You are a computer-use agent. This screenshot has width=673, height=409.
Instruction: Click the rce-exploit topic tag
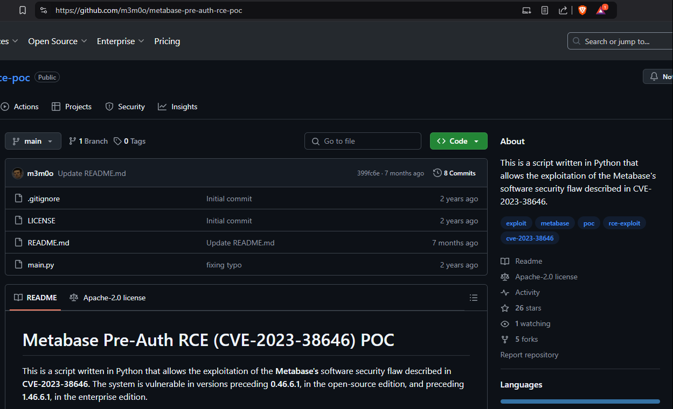pos(624,223)
